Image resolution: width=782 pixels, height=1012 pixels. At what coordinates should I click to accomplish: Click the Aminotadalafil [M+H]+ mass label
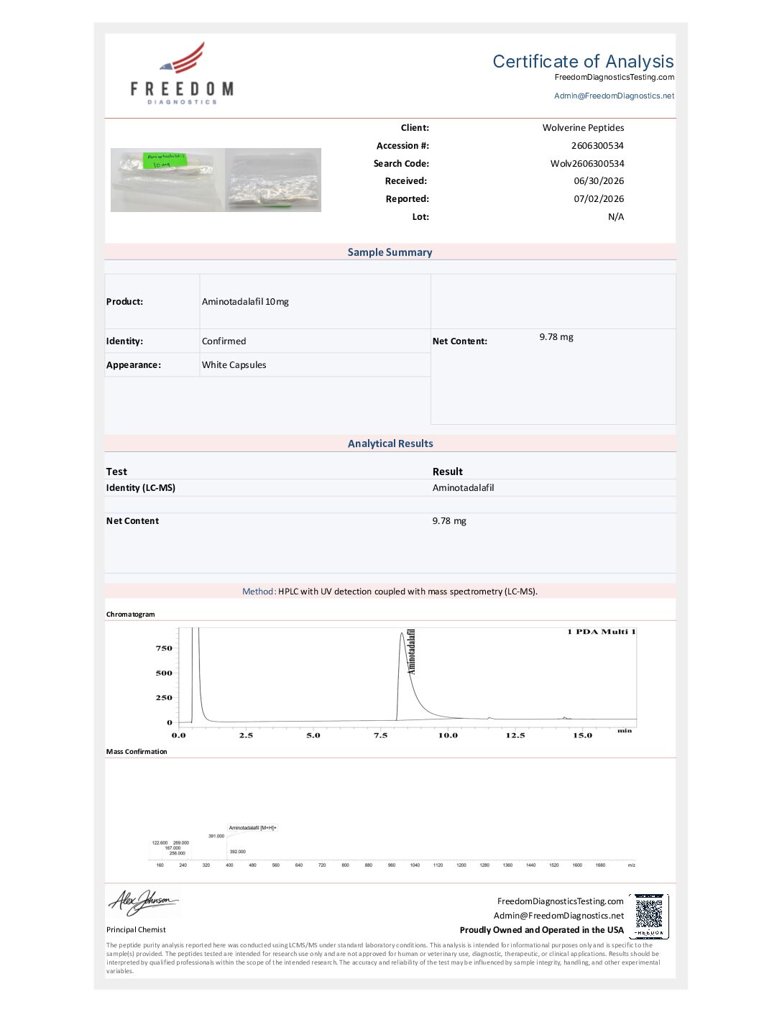[252, 828]
